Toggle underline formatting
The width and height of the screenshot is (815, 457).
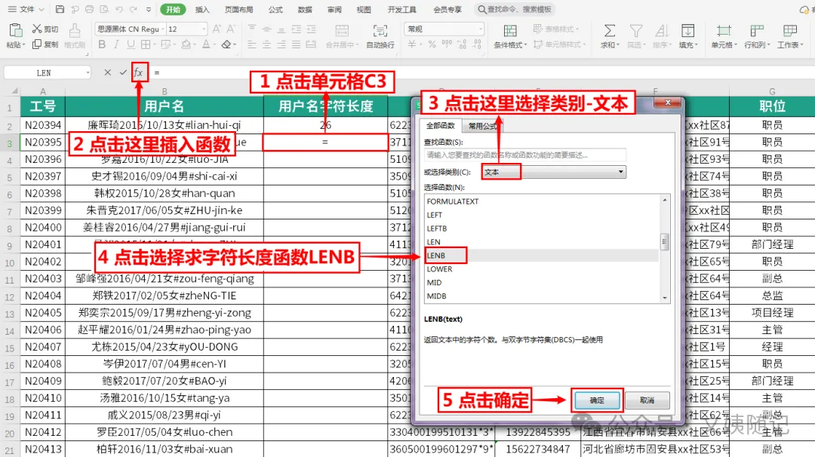[x=131, y=44]
